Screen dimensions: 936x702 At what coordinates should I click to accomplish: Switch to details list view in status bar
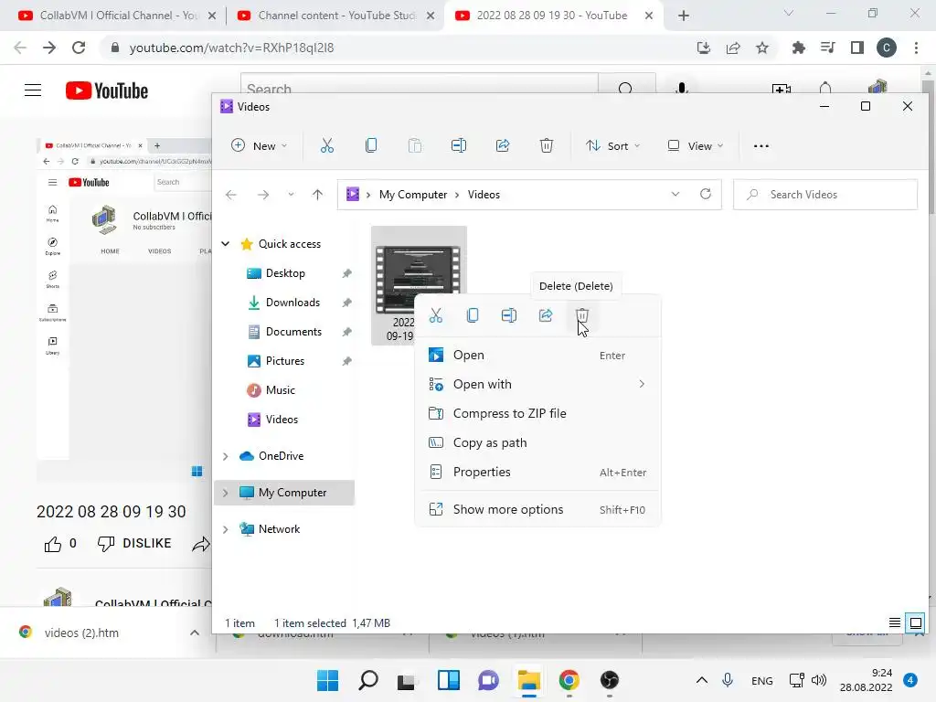point(894,623)
